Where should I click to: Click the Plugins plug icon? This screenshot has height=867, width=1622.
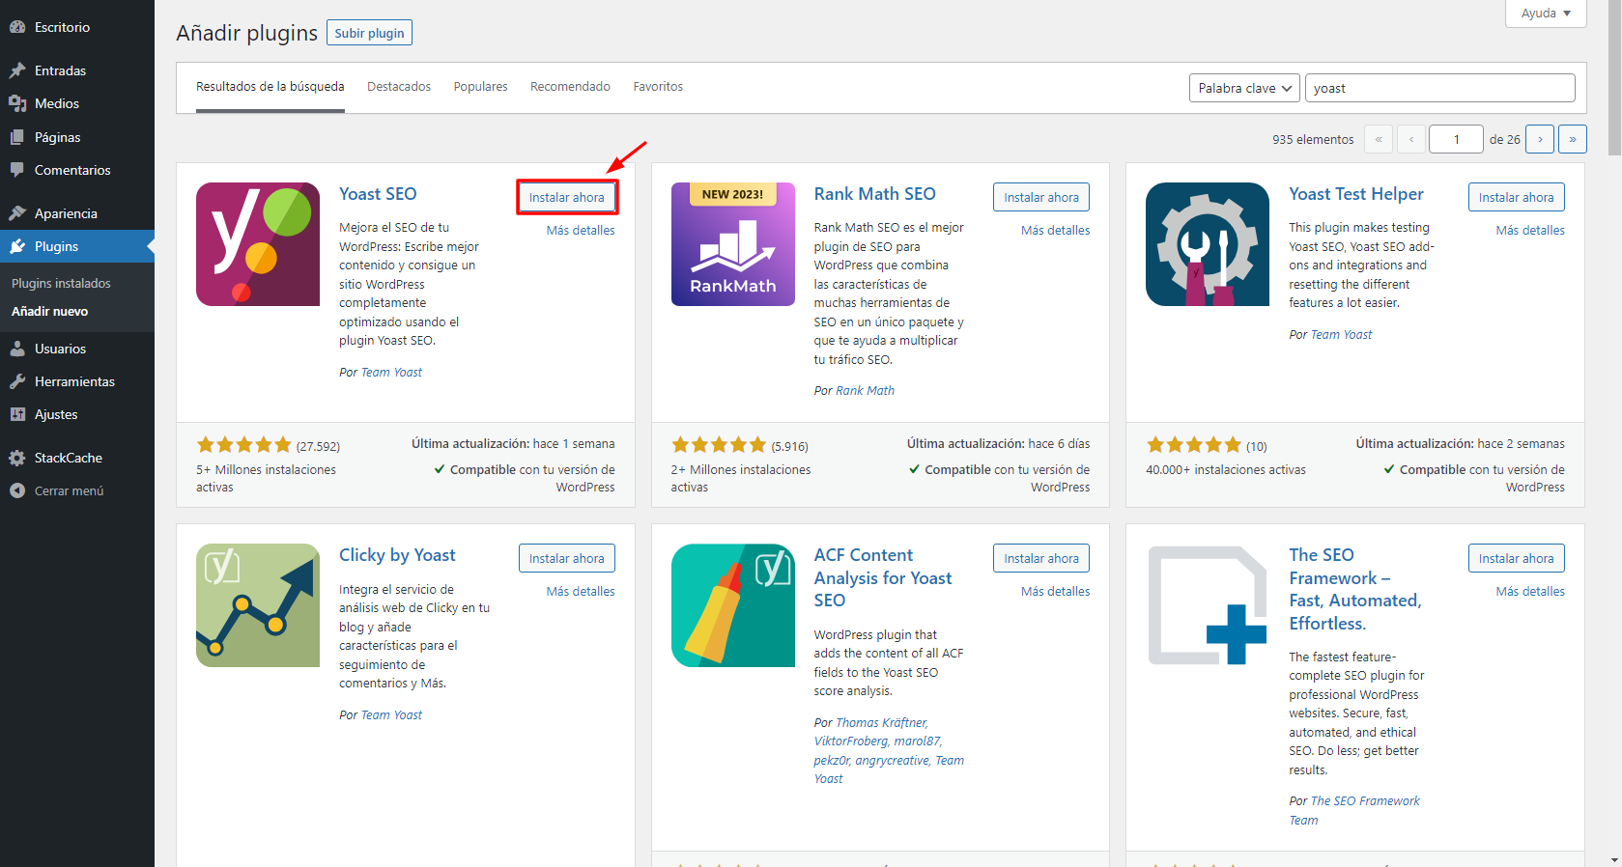17,246
